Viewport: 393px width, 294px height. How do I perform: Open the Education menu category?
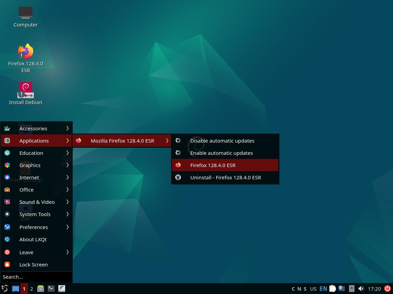pyautogui.click(x=37, y=153)
